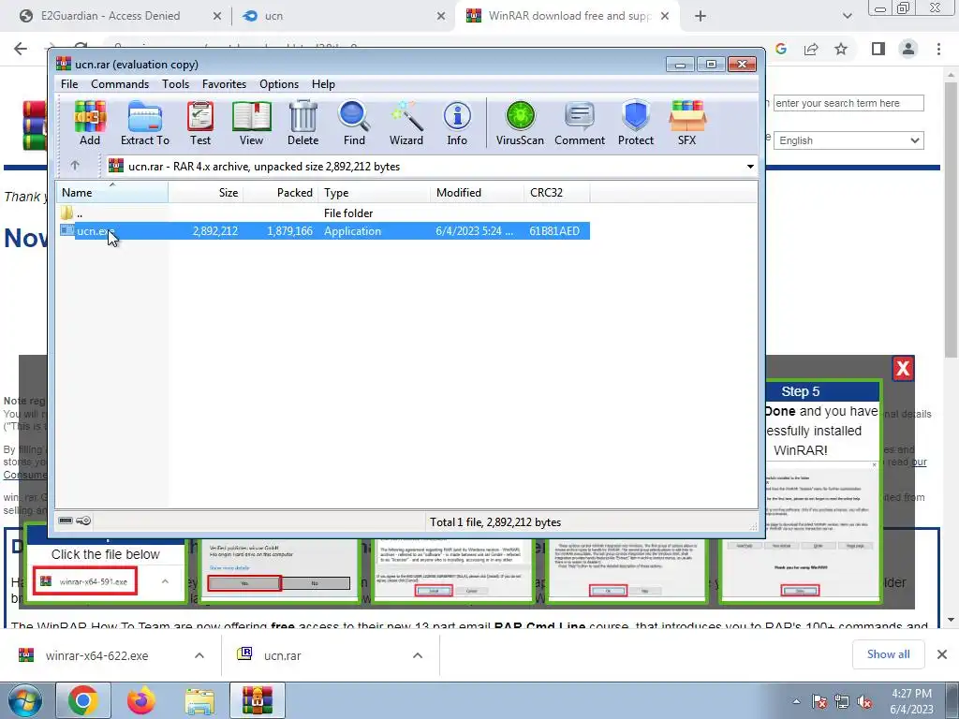
Task: Open Windows Explorer from the taskbar
Action: point(199,700)
